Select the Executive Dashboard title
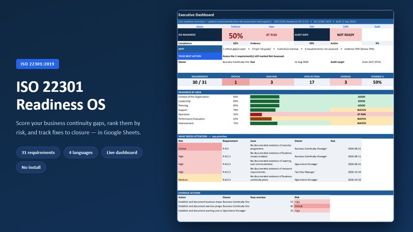This screenshot has width=413, height=232. (x=196, y=15)
